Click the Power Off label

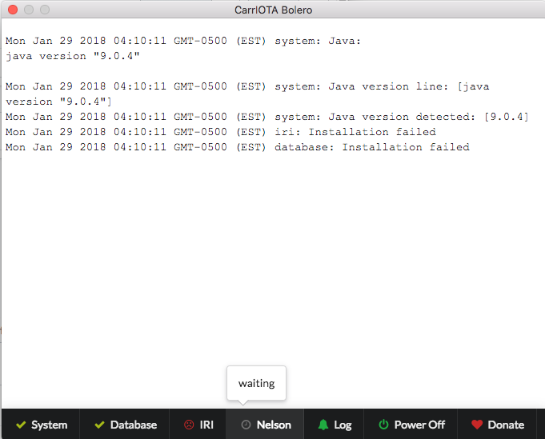coord(419,425)
